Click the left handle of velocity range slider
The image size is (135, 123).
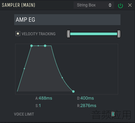[69, 34]
